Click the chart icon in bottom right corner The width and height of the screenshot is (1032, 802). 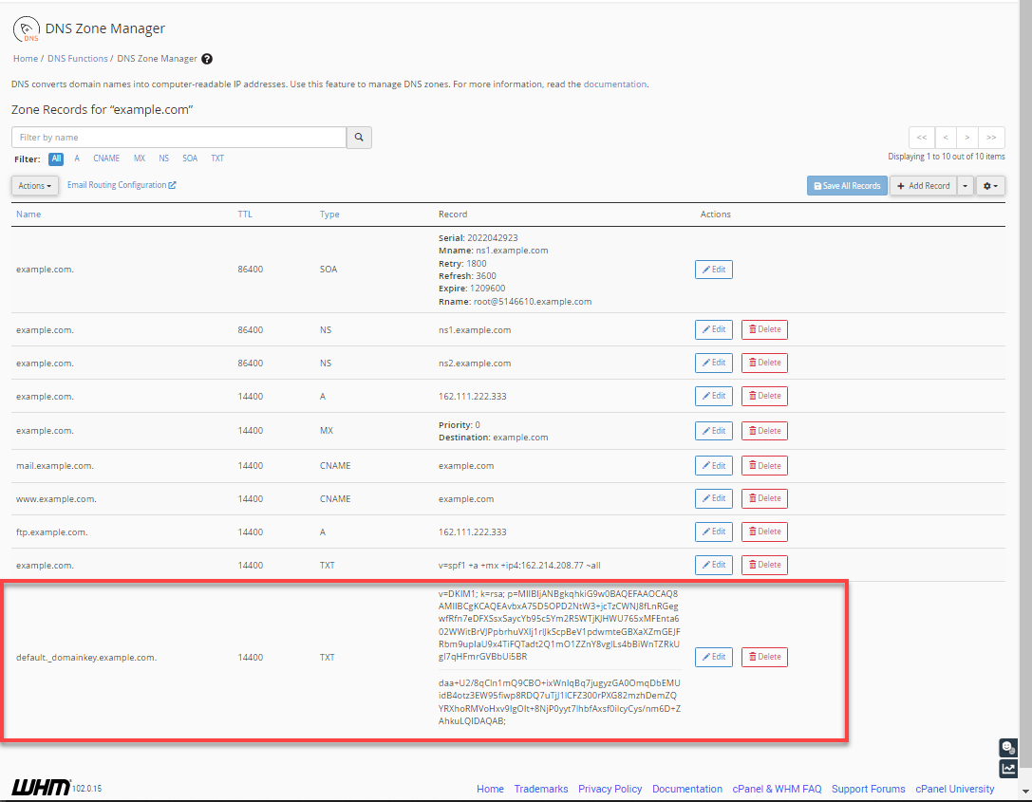pos(1007,768)
